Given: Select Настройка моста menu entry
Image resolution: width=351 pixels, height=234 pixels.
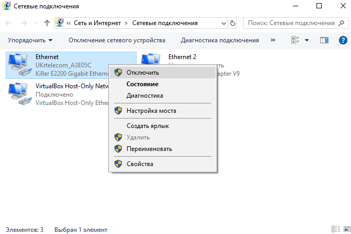Looking at the screenshot, I should pos(163,111).
